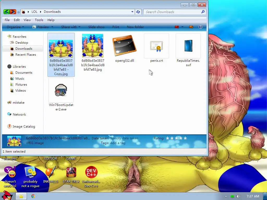267x200 pixels.
Task: Go back with the green Back arrow
Action: [x=6, y=12]
